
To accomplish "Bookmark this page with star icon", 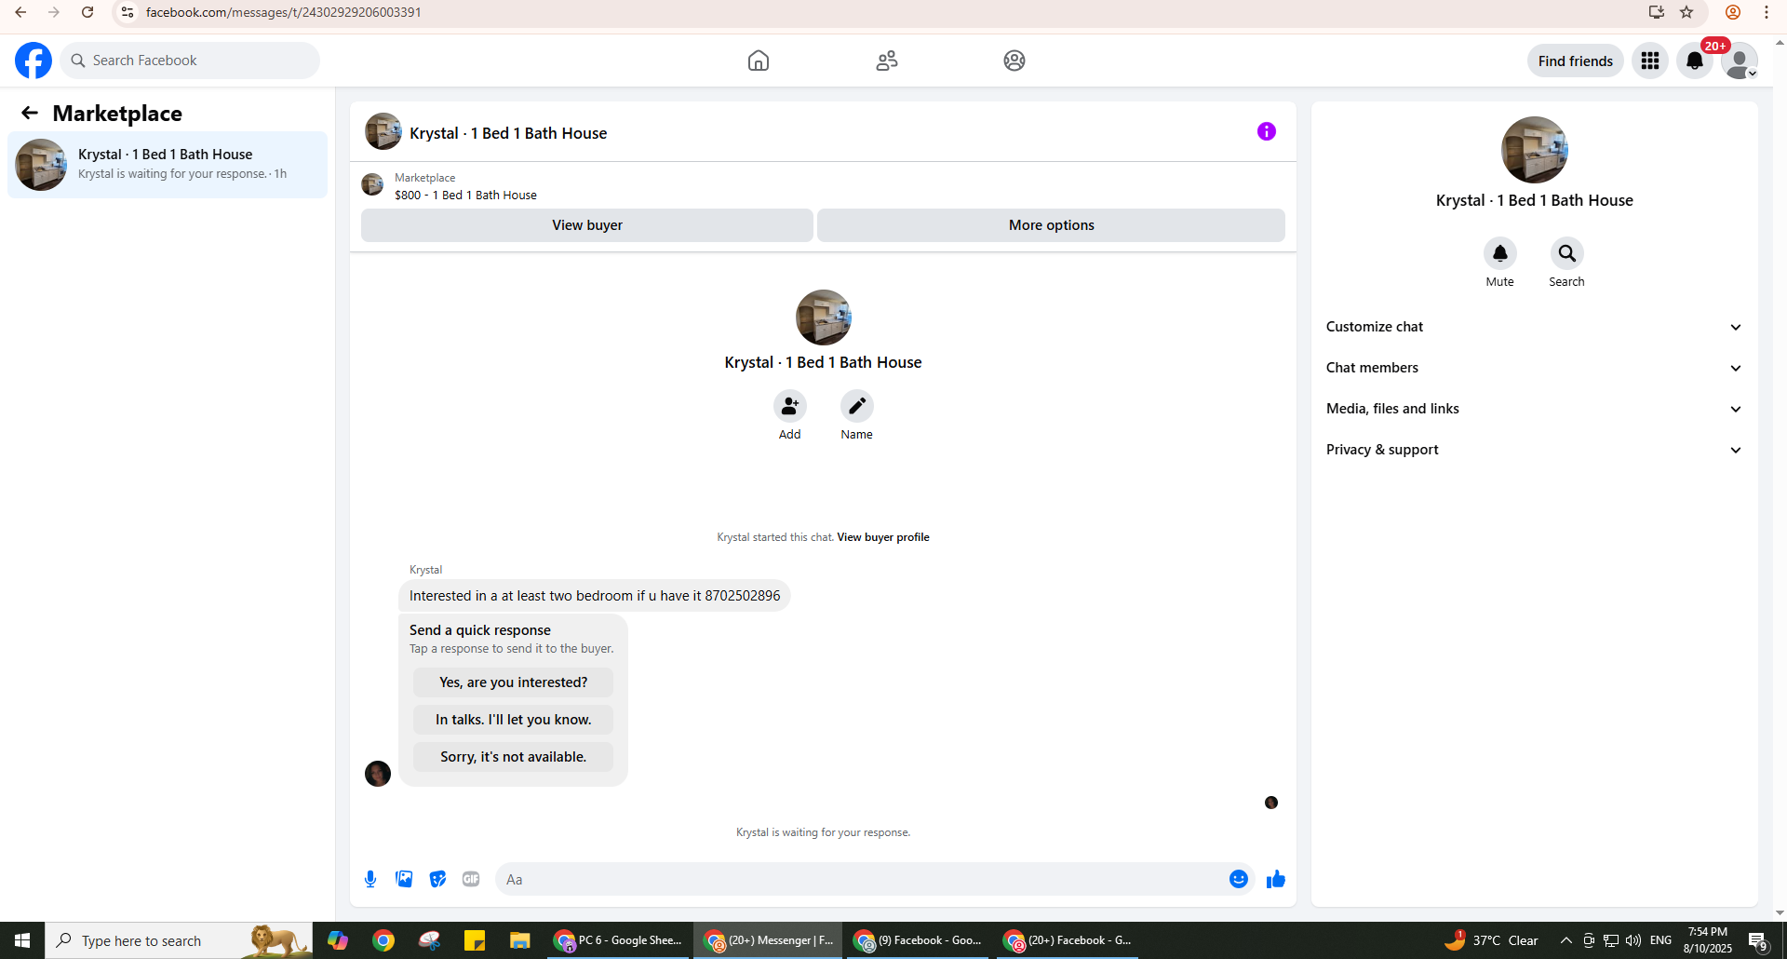I will point(1686,12).
